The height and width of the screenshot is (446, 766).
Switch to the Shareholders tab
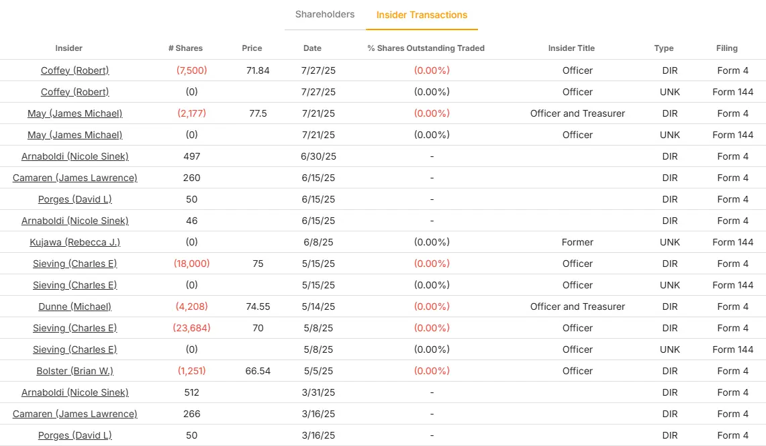(325, 14)
